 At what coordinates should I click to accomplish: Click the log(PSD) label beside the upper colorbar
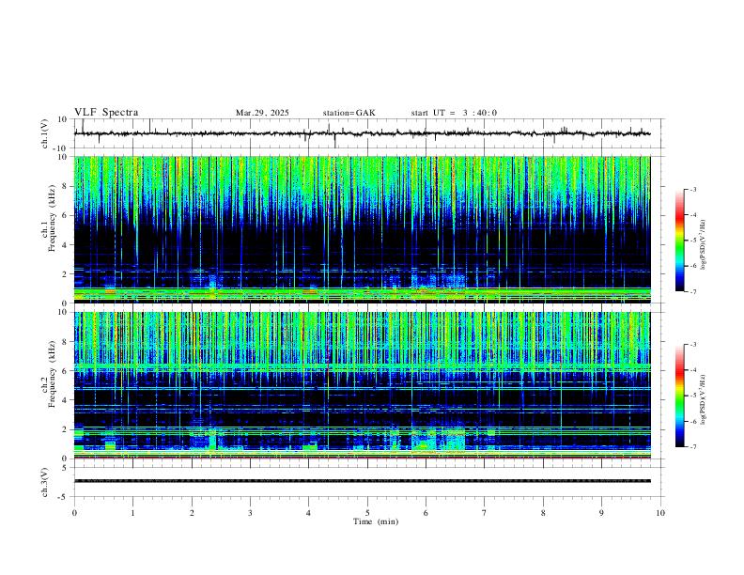pyautogui.click(x=703, y=245)
